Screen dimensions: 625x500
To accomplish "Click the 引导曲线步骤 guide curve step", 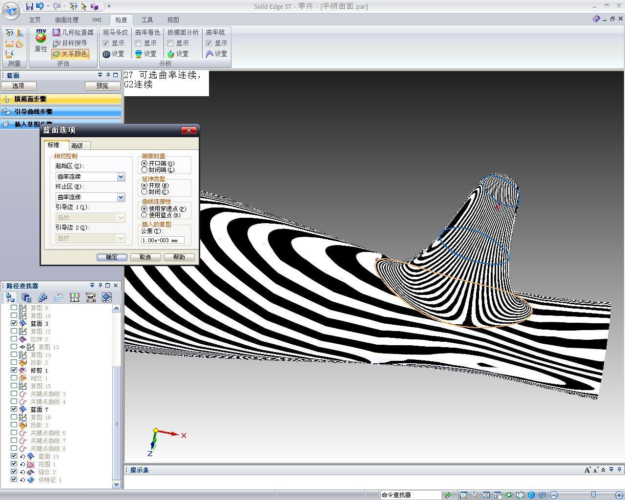I will click(61, 112).
